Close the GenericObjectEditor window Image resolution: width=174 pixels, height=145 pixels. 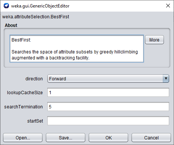(168, 6)
